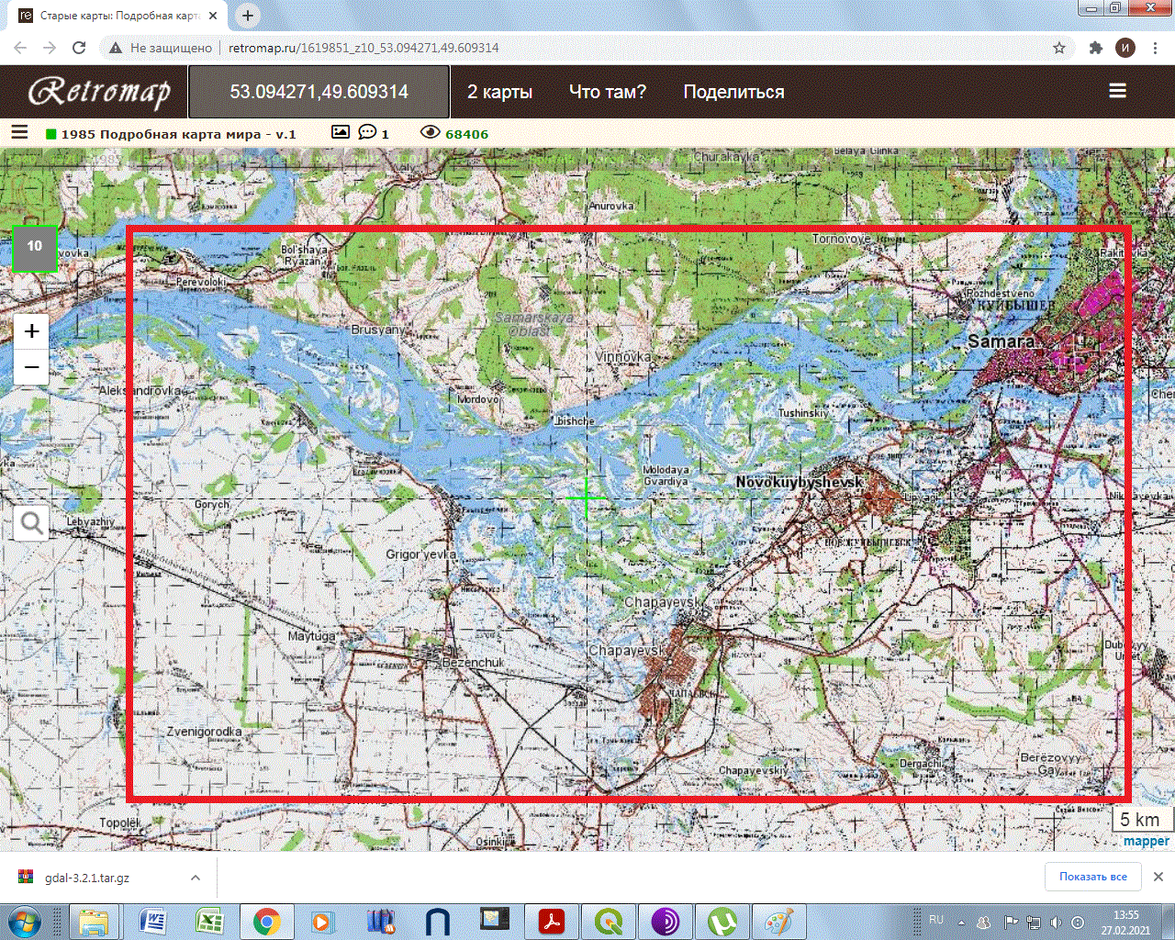Zoom out the map with minus button
Screen dimensions: 1175x940
tap(31, 368)
